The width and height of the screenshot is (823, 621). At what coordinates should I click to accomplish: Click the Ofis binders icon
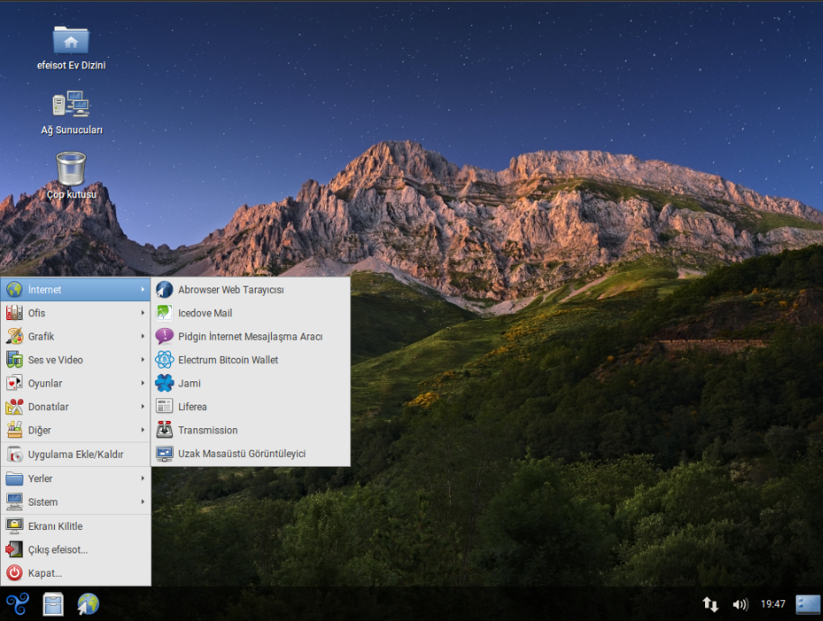pyautogui.click(x=14, y=313)
